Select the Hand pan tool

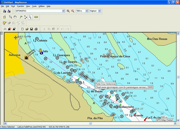coord(15,17)
